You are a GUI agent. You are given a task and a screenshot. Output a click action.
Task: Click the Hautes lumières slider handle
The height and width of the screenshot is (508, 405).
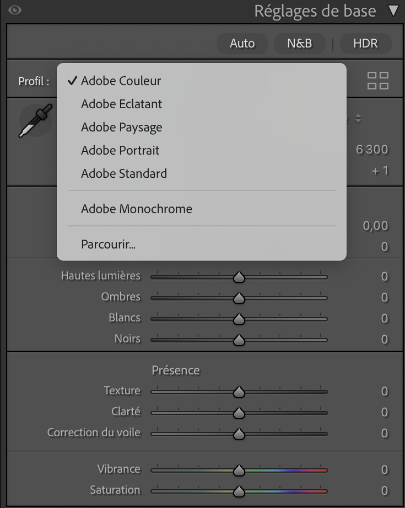click(239, 277)
